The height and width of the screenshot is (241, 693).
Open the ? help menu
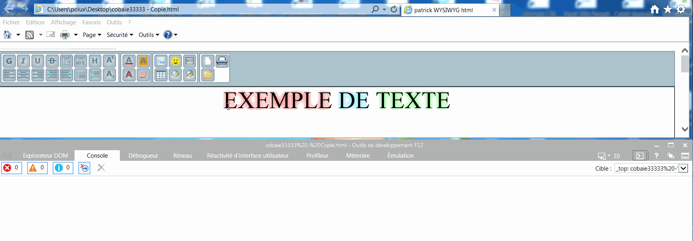pos(129,22)
